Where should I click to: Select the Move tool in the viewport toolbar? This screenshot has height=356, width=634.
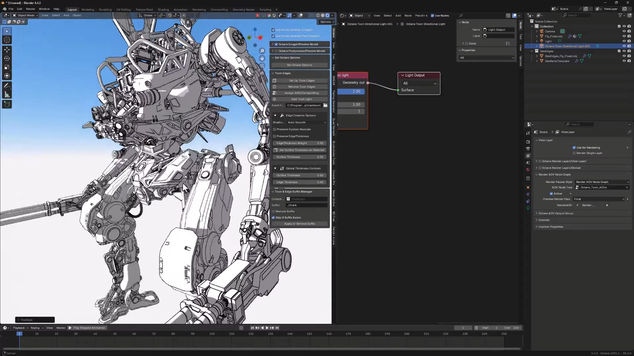point(7,50)
